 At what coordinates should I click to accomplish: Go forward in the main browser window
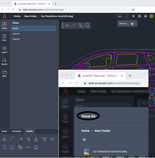tap(8, 10)
